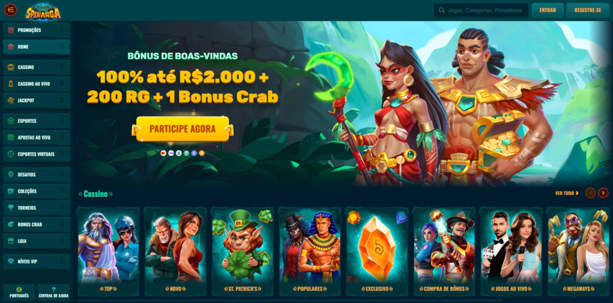Viewport: 613px width, 303px height.
Task: Open the Níveis VIP diamond icon
Action: 11,261
